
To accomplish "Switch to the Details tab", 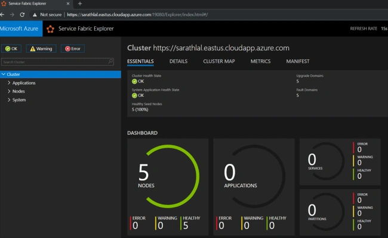I will point(178,61).
